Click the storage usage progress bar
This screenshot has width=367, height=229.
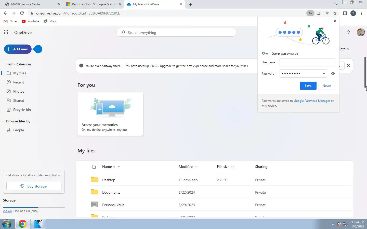coord(34,207)
